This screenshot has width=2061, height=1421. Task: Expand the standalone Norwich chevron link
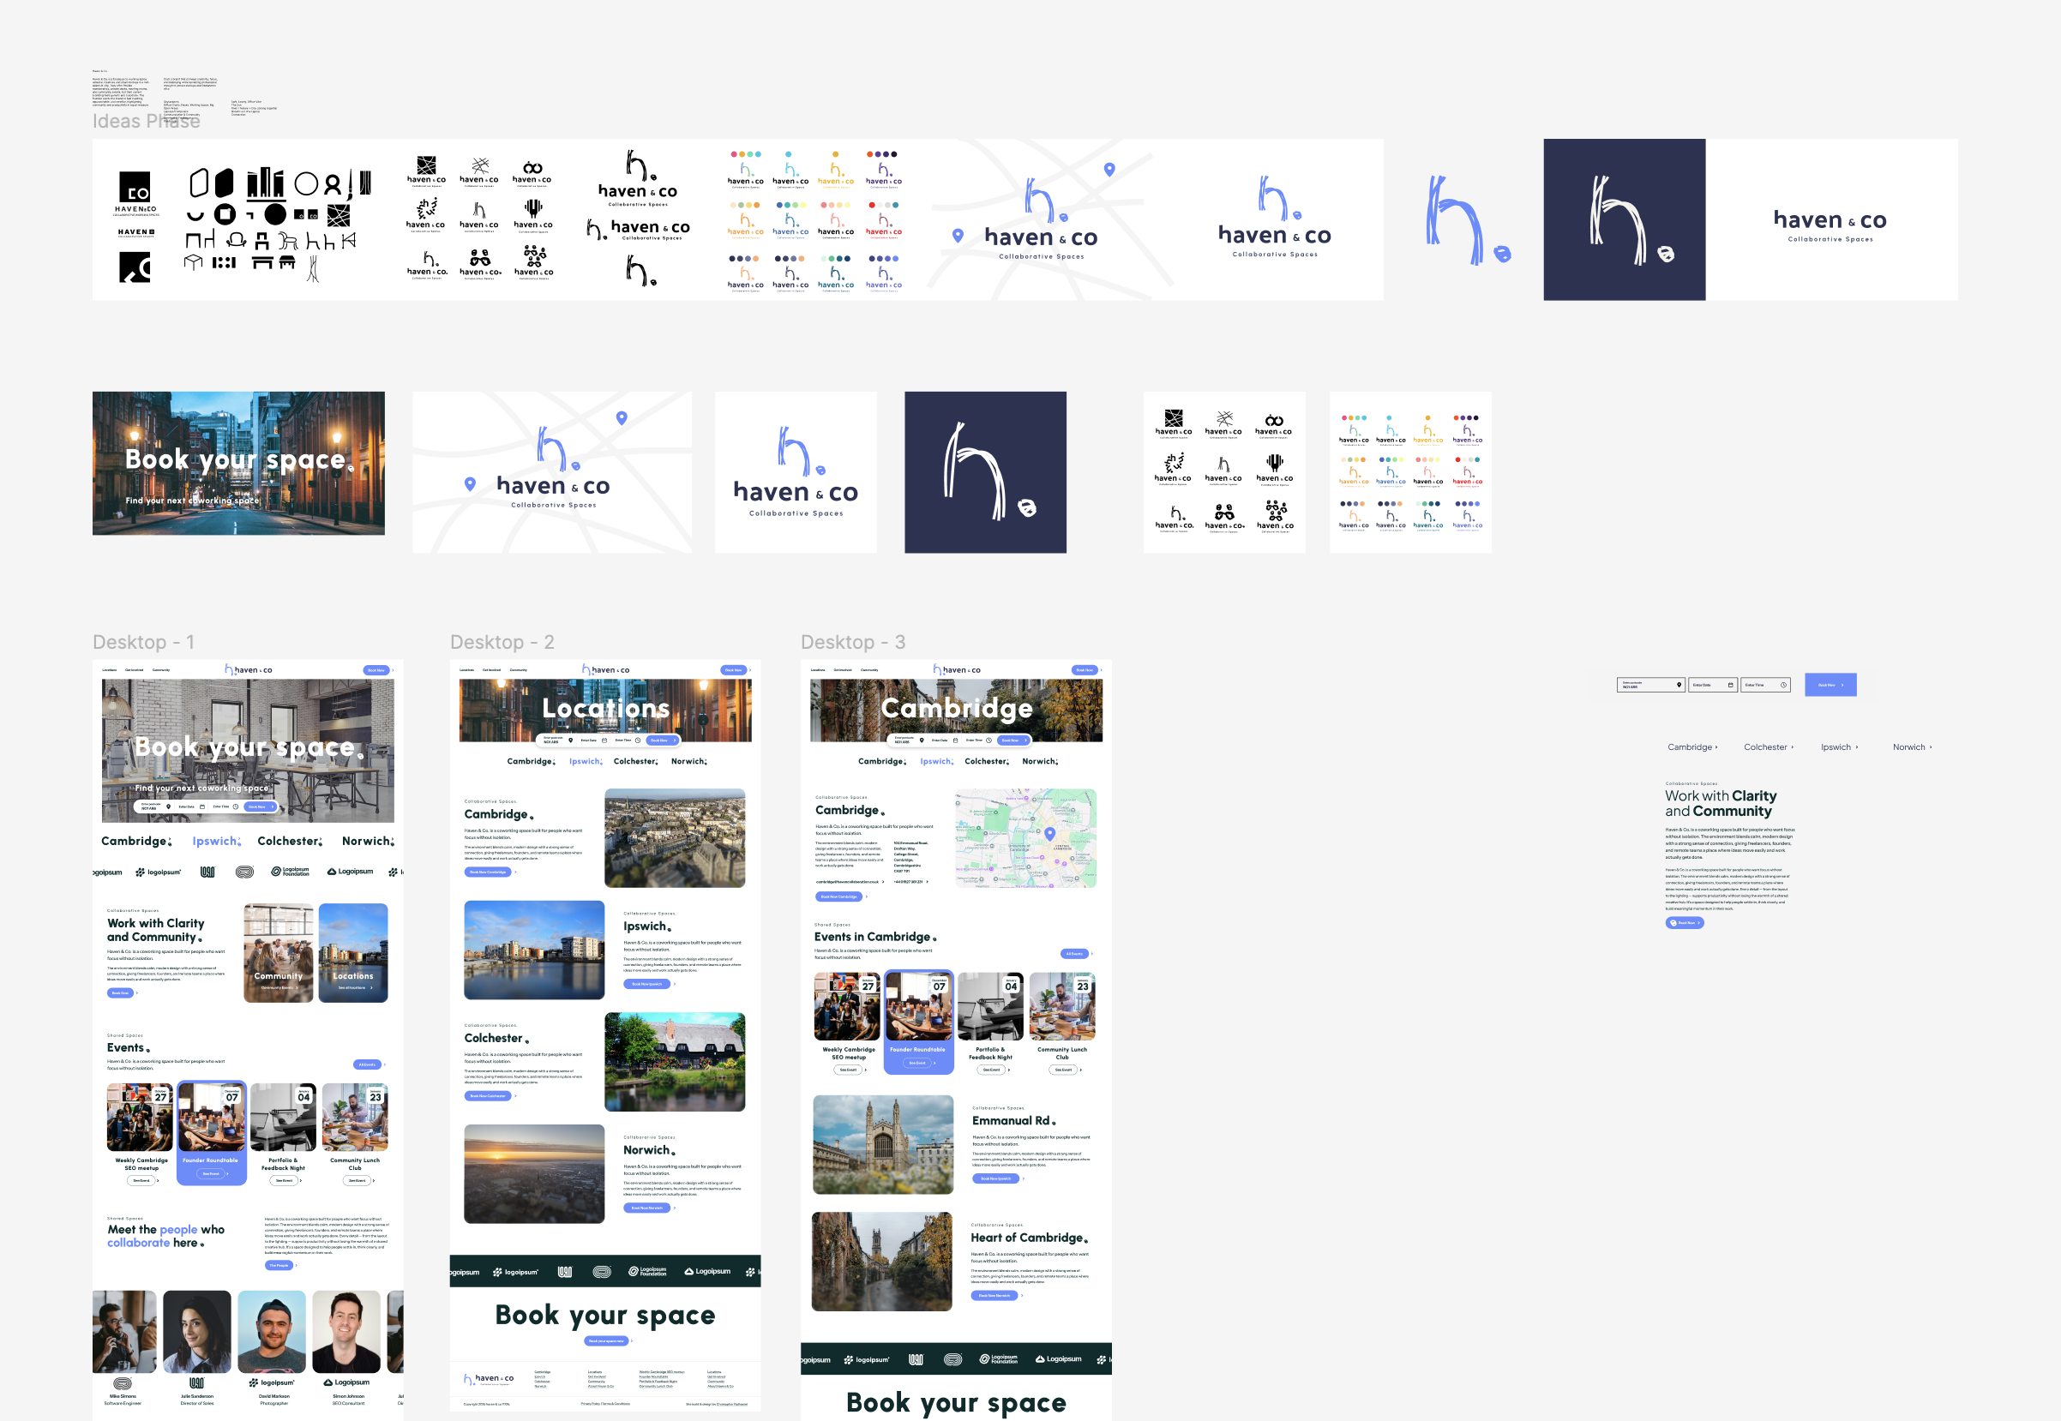(1913, 747)
